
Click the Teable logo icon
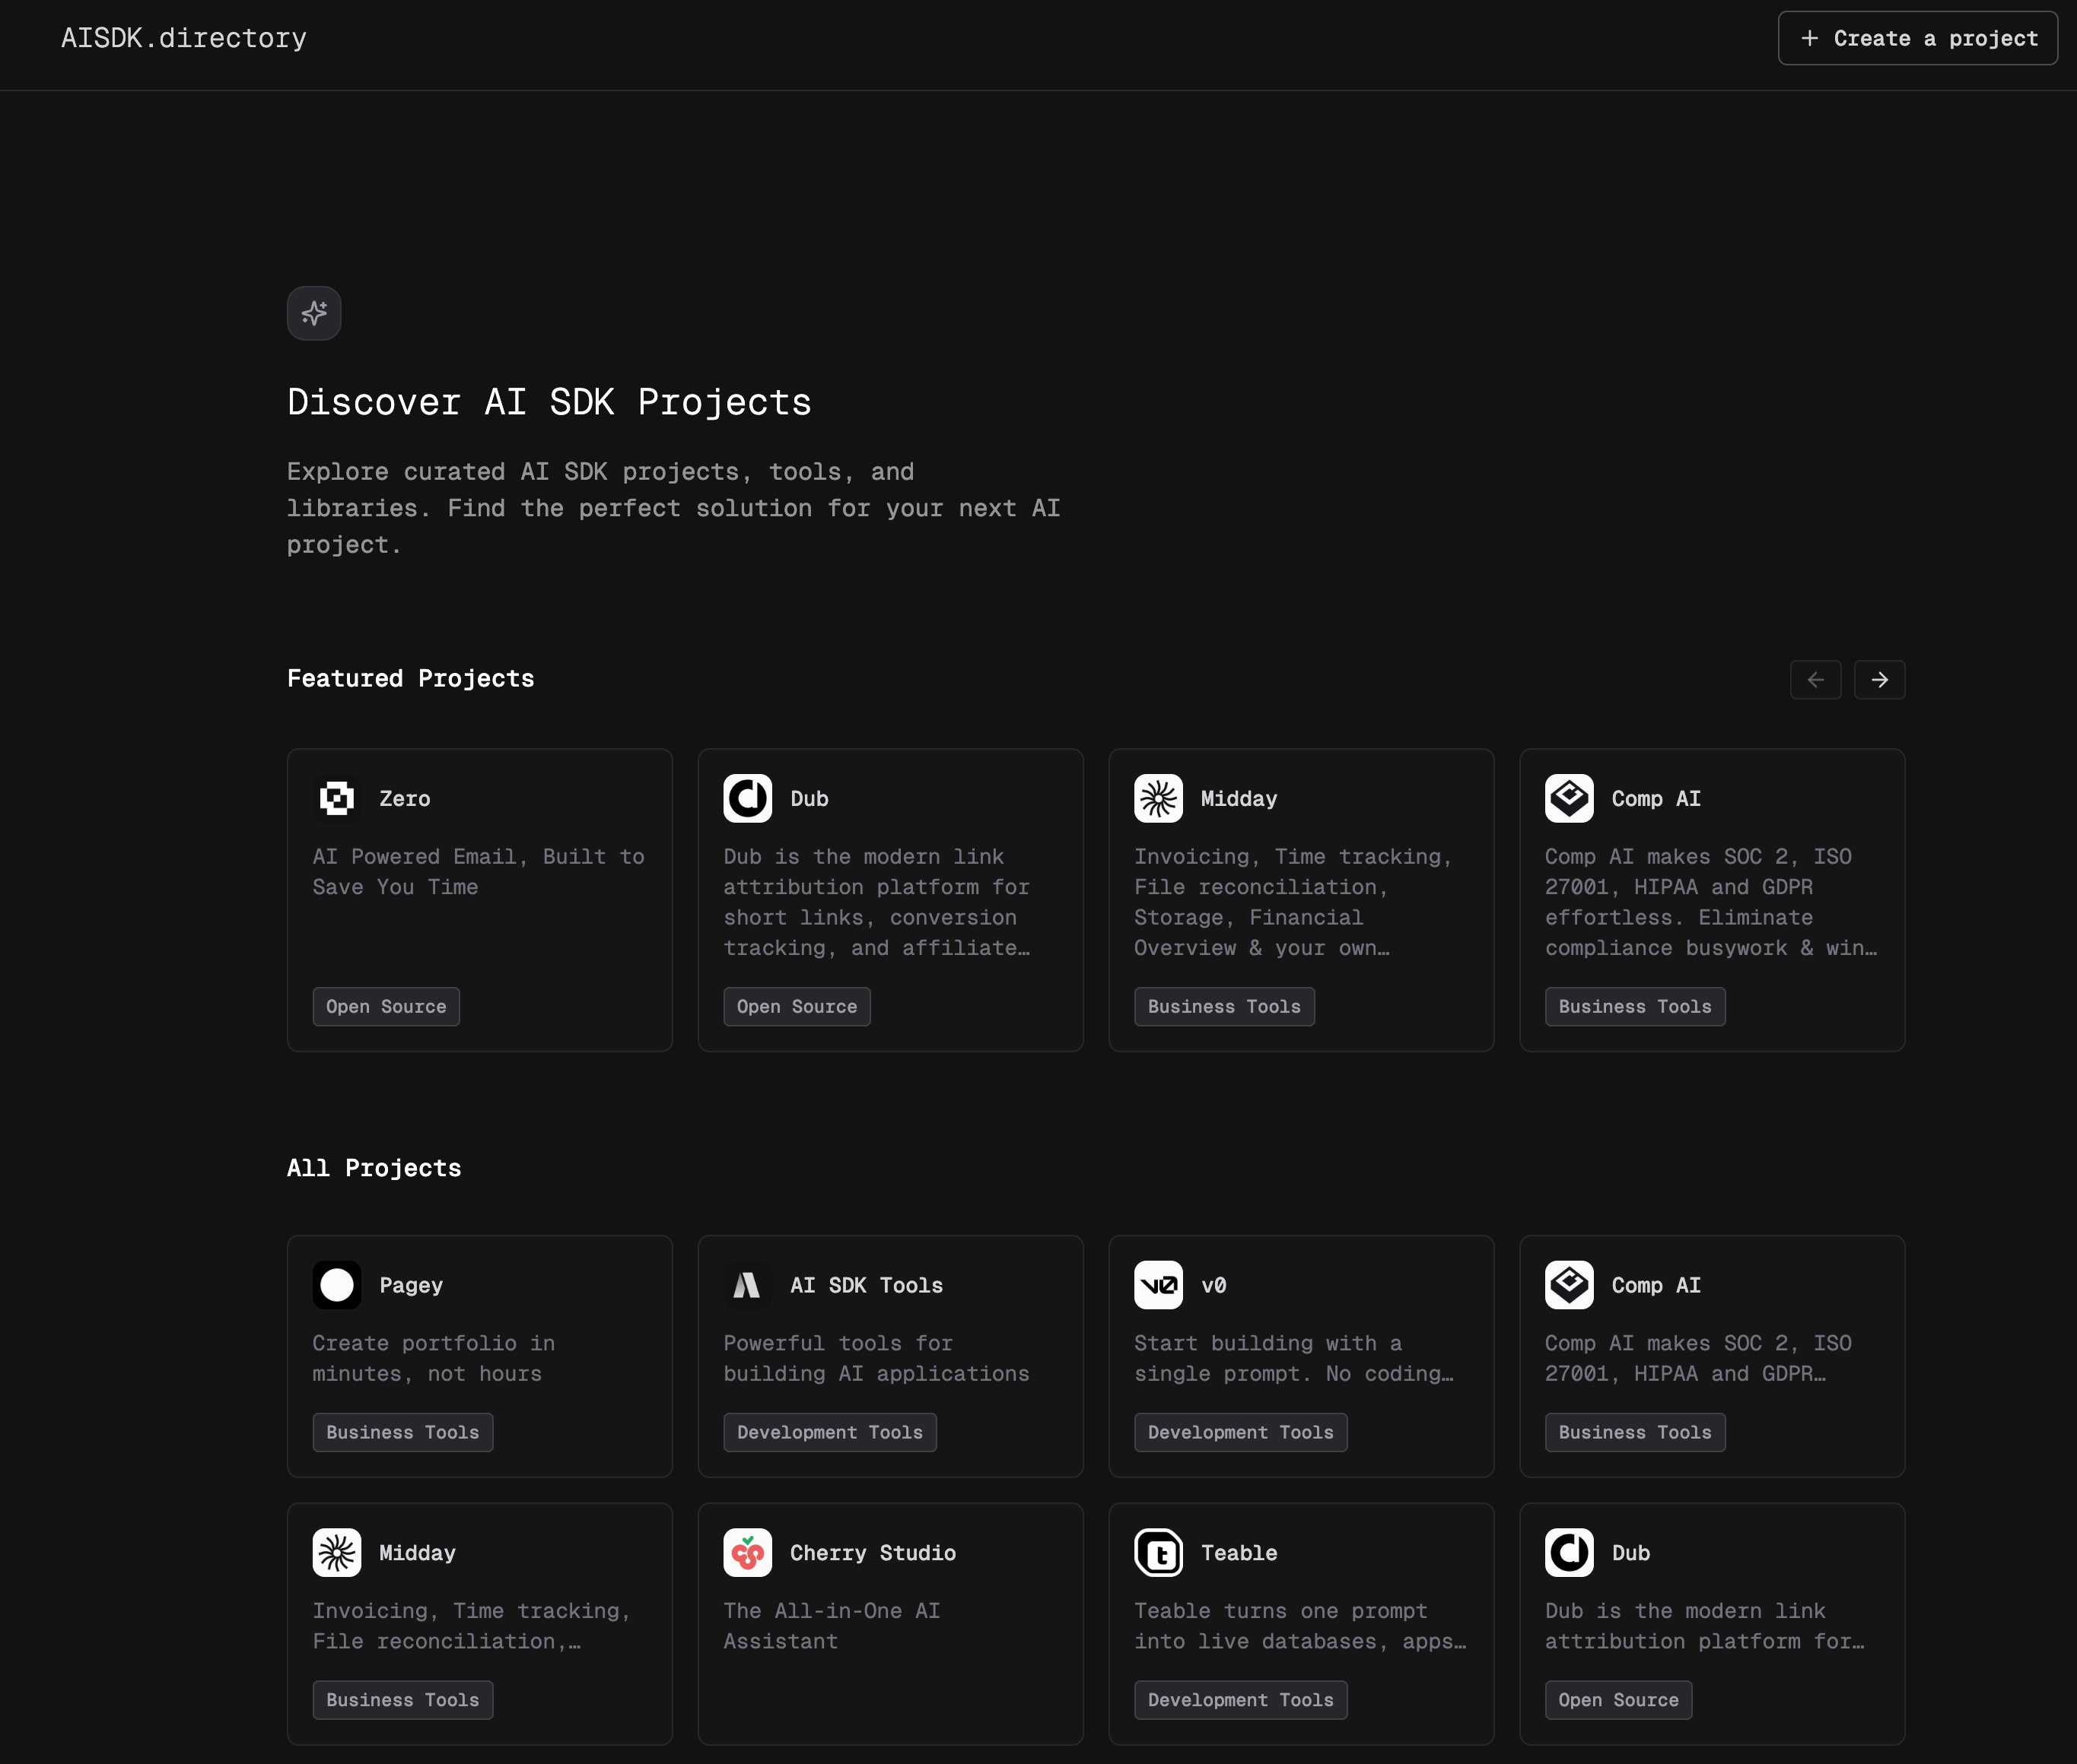1159,1552
